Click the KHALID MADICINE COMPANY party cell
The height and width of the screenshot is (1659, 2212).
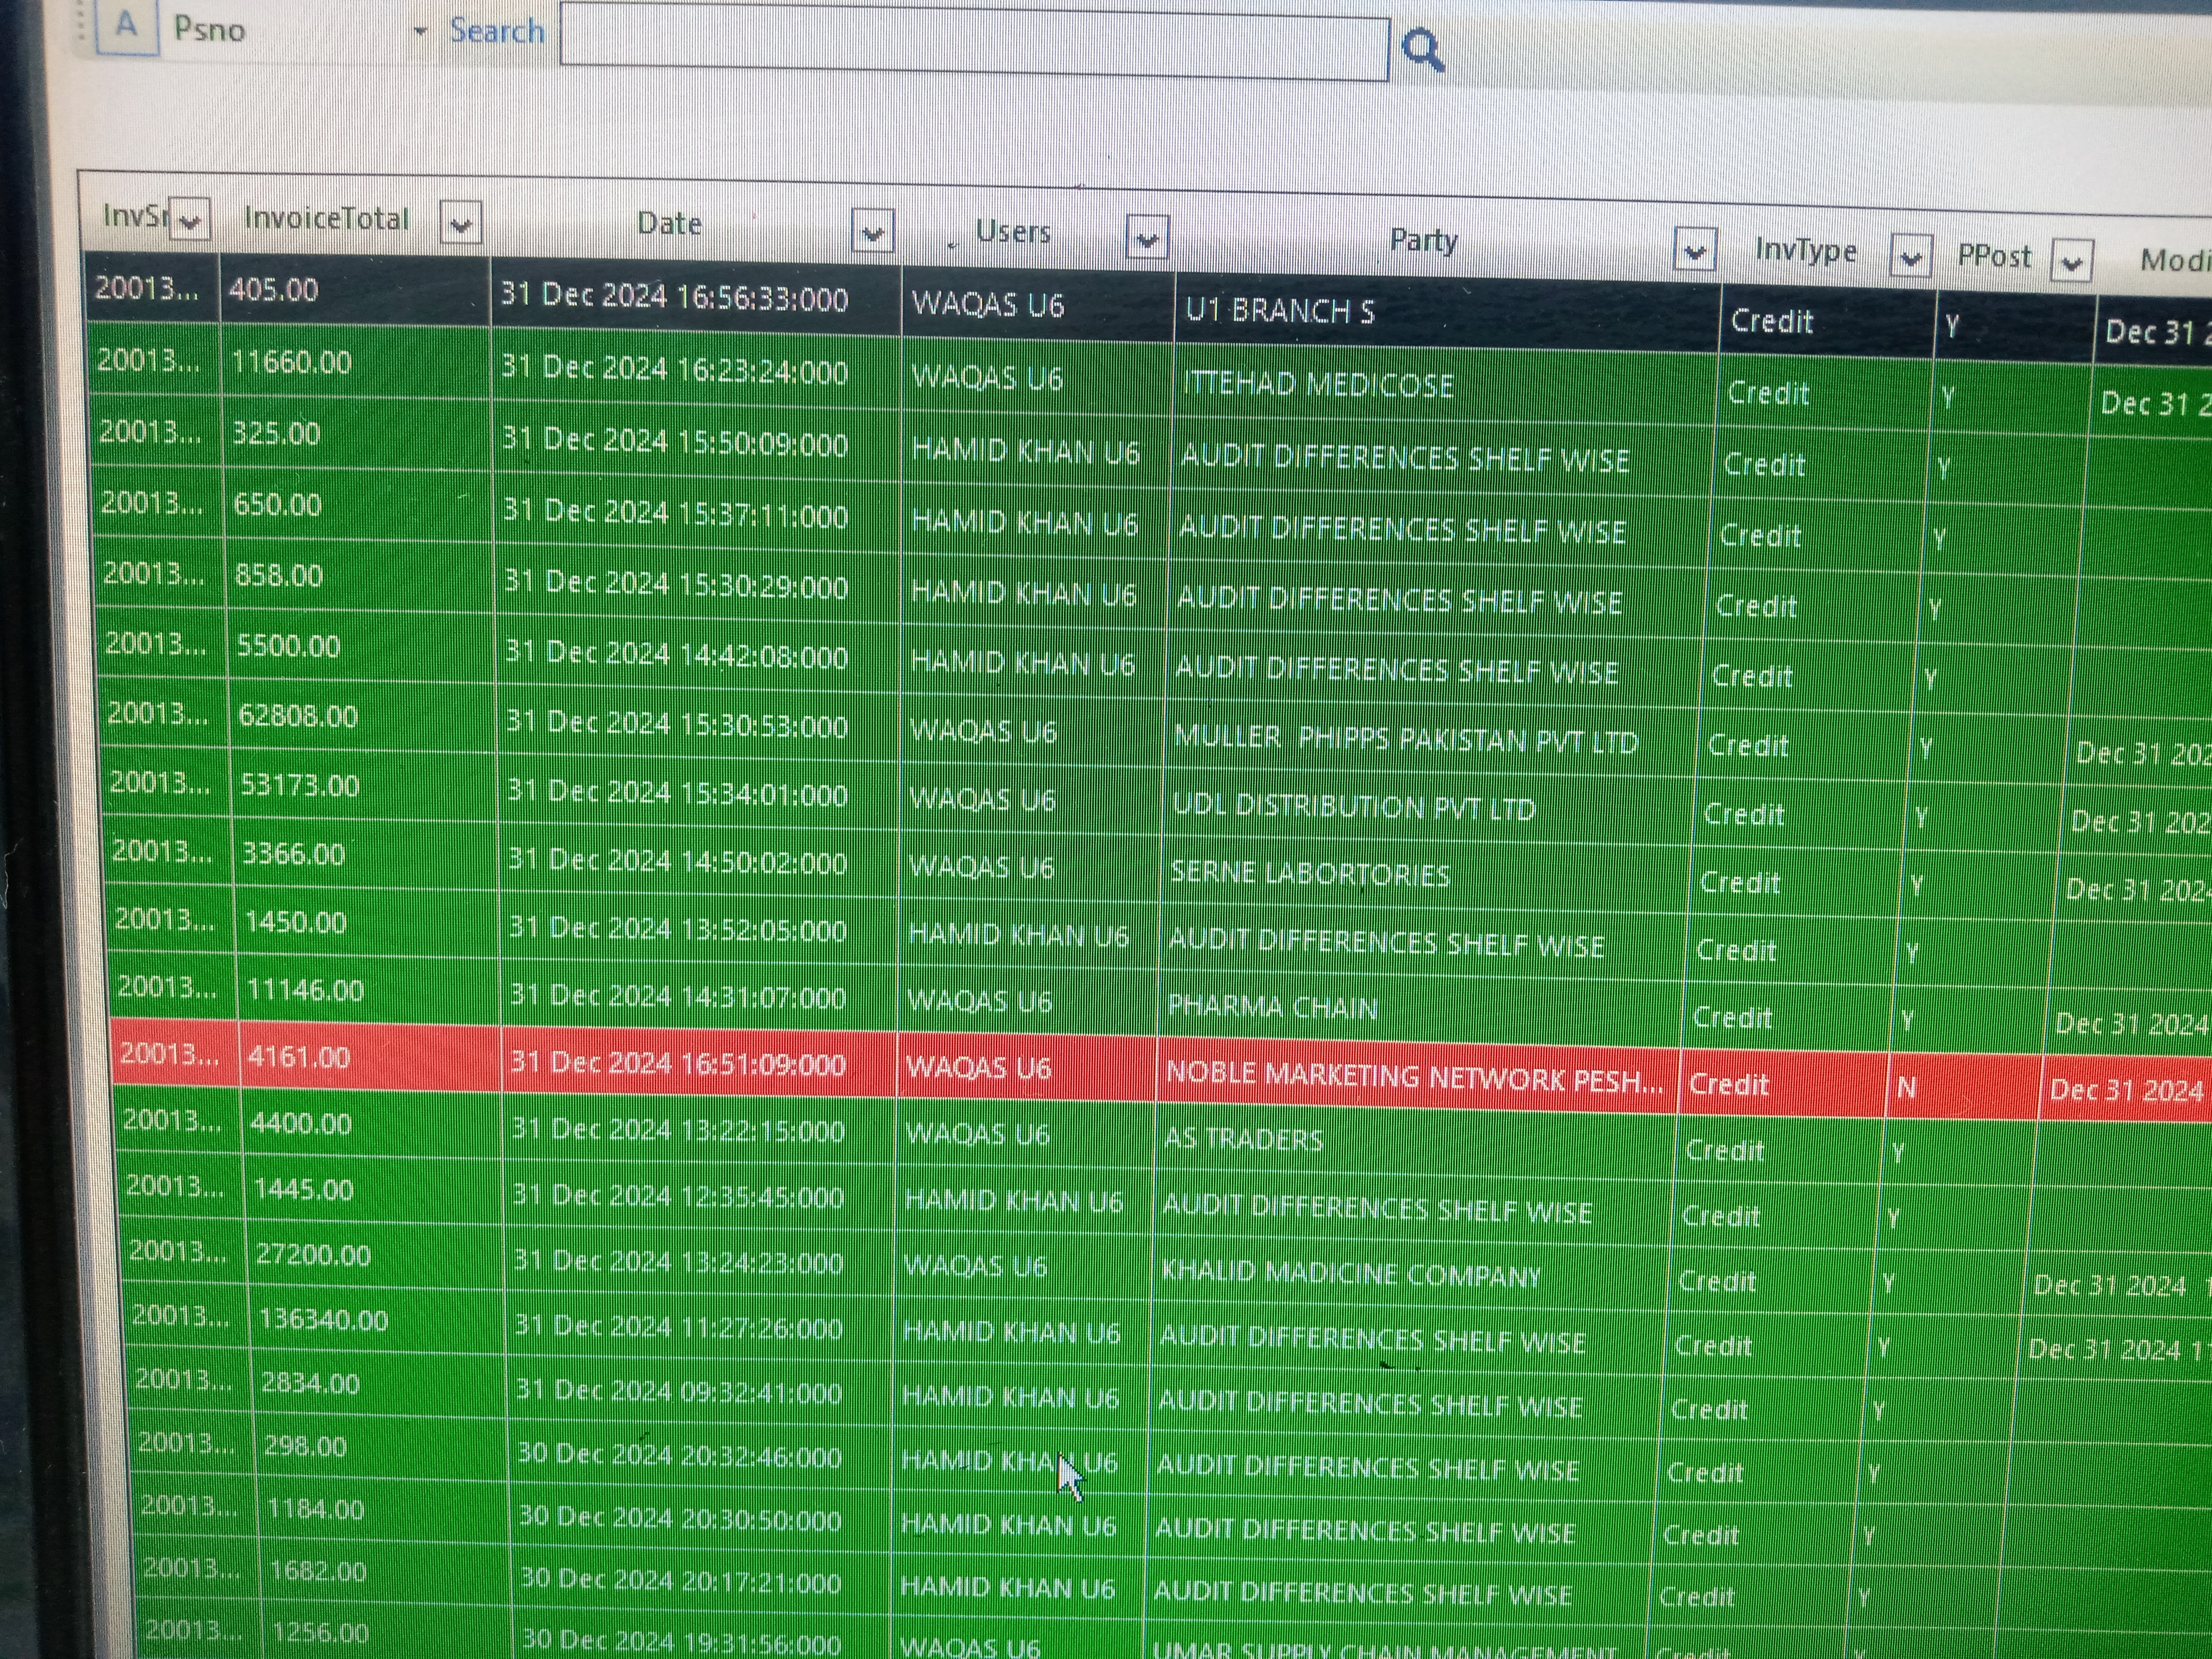pos(1350,1274)
